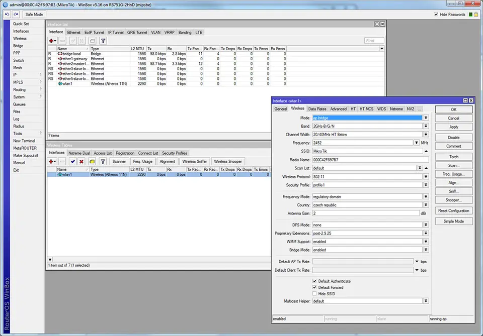Screen dimensions: 483x336
Task: Open Wireless in the left sidebar menu
Action: [20, 38]
